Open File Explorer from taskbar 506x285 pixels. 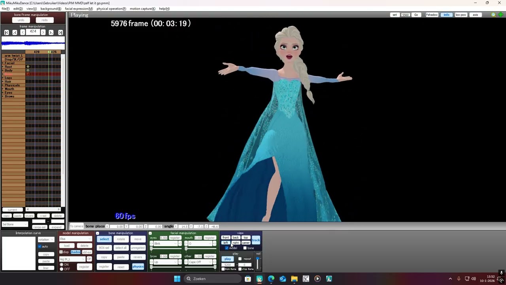[x=294, y=279]
